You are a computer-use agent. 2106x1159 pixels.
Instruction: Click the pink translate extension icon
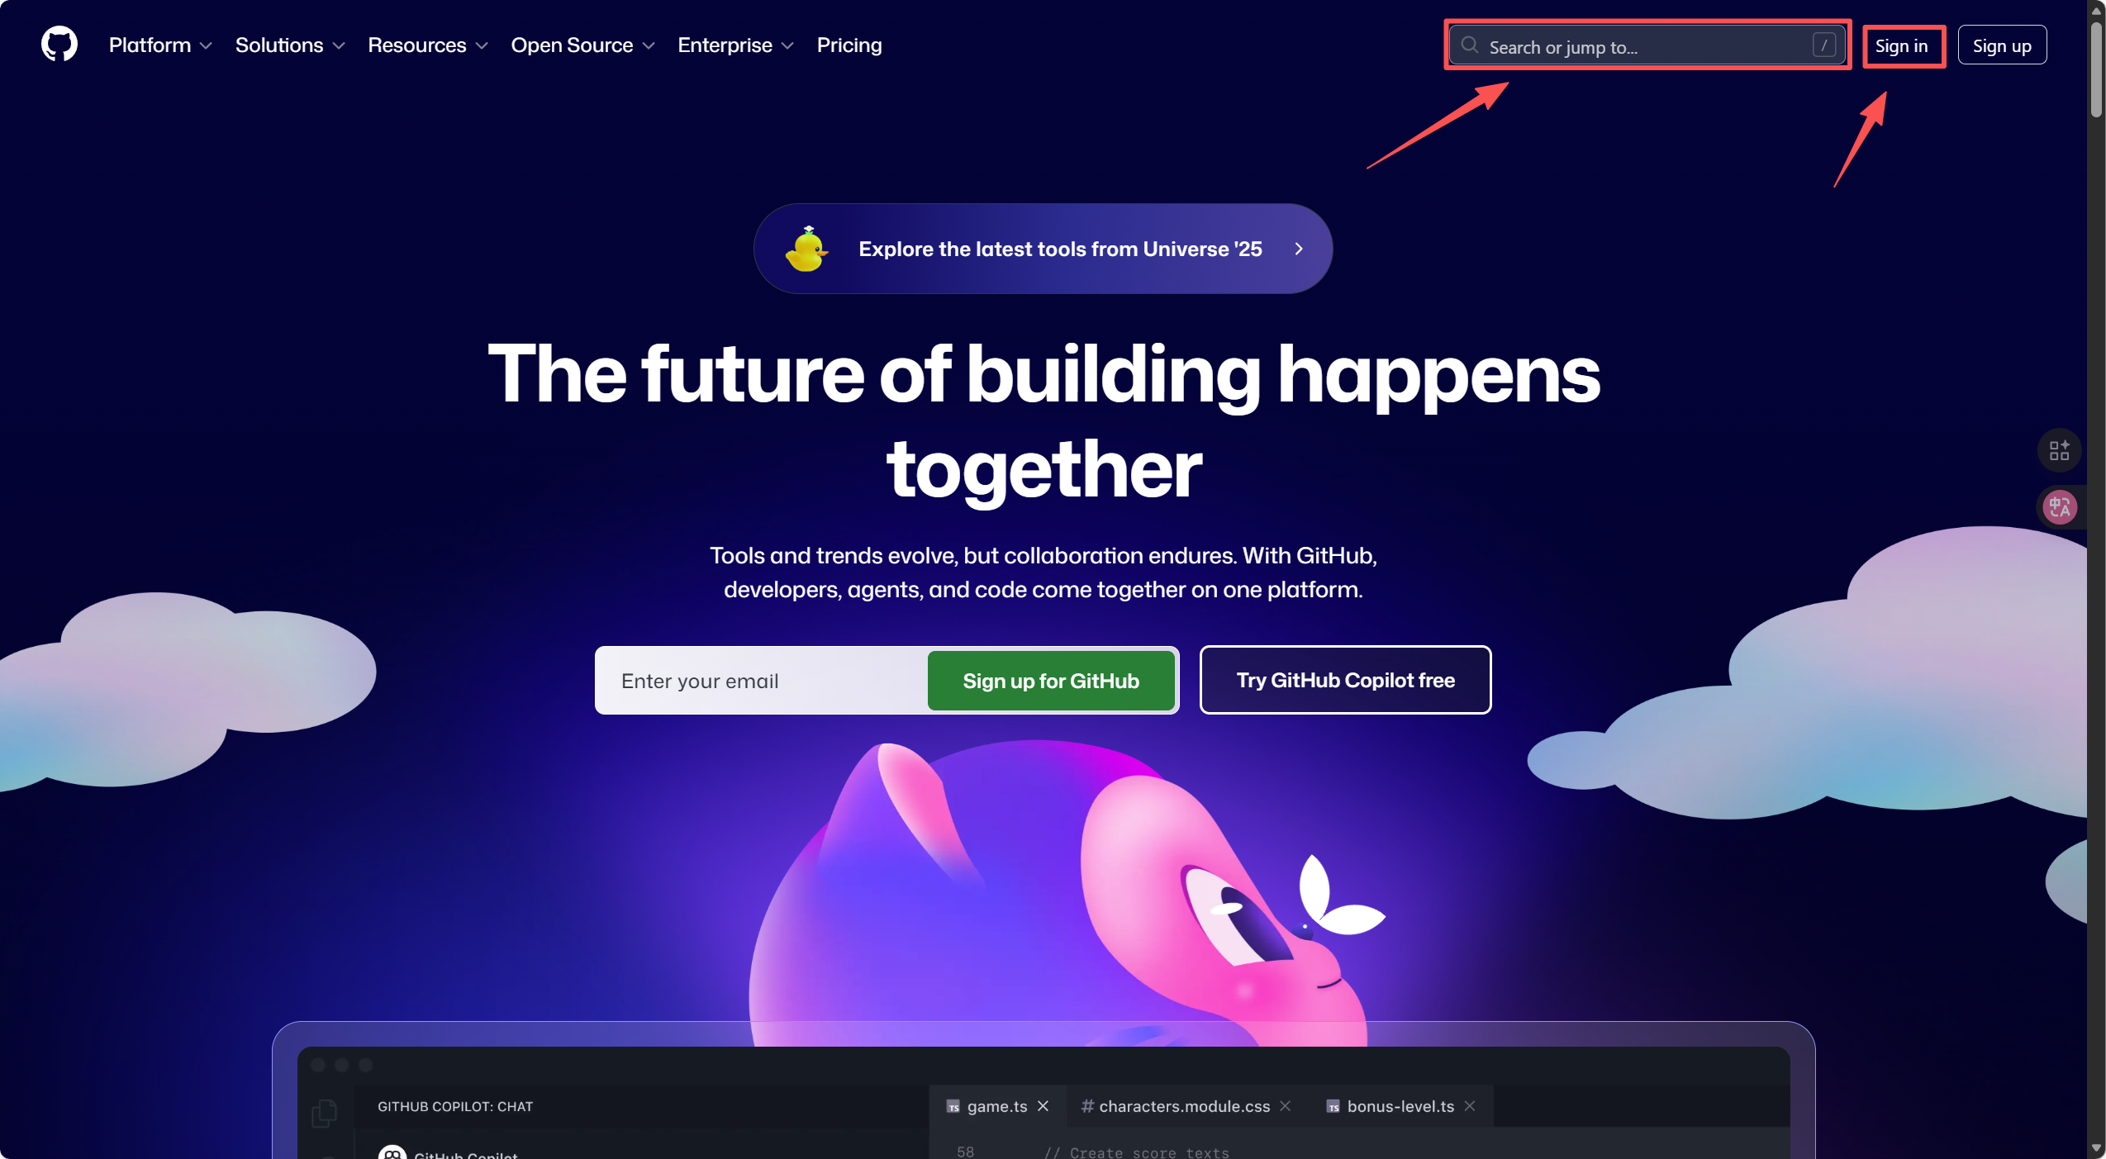[2059, 506]
